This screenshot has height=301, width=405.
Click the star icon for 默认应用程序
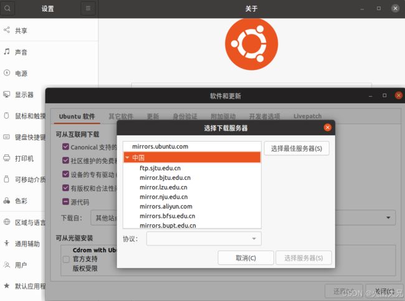(x=7, y=286)
